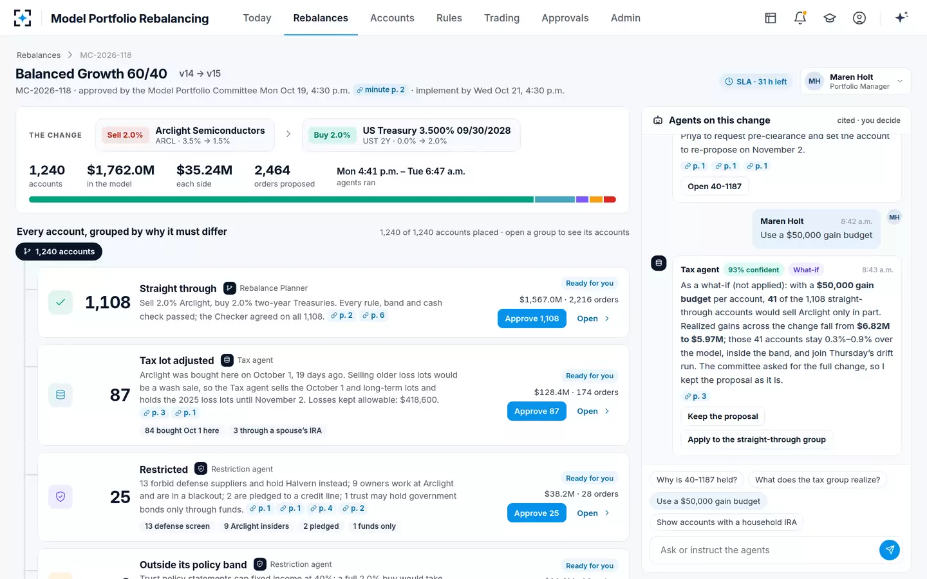
Task: Switch to the Accounts tab
Action: pos(392,18)
